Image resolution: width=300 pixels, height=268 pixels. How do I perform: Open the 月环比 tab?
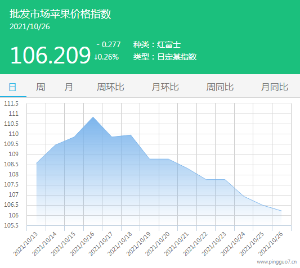pos(165,87)
